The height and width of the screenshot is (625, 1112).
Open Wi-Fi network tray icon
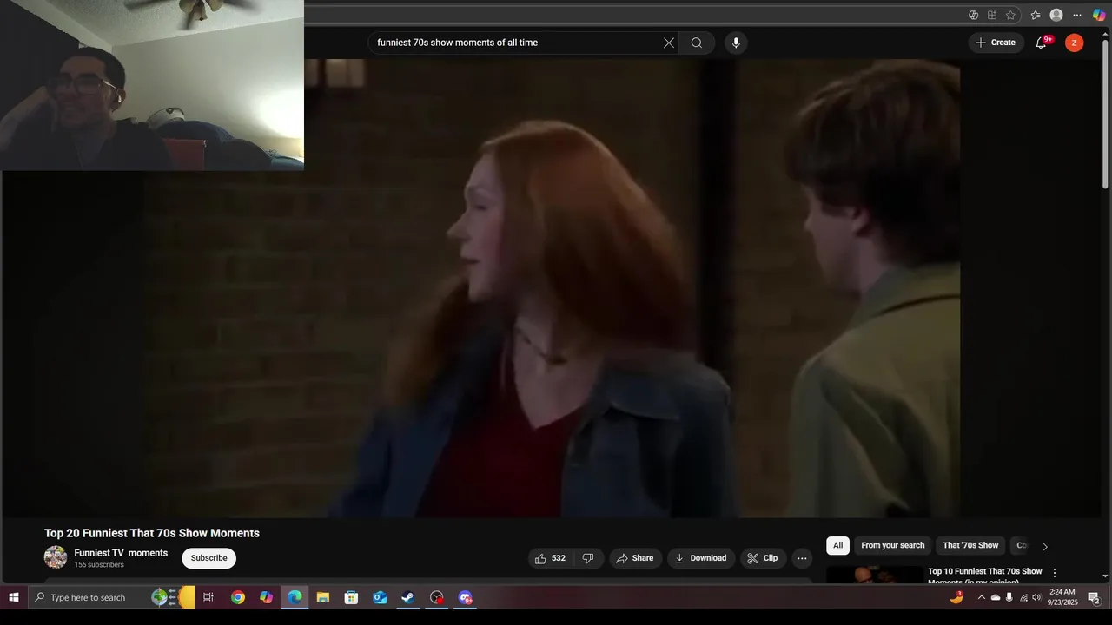point(1023,597)
